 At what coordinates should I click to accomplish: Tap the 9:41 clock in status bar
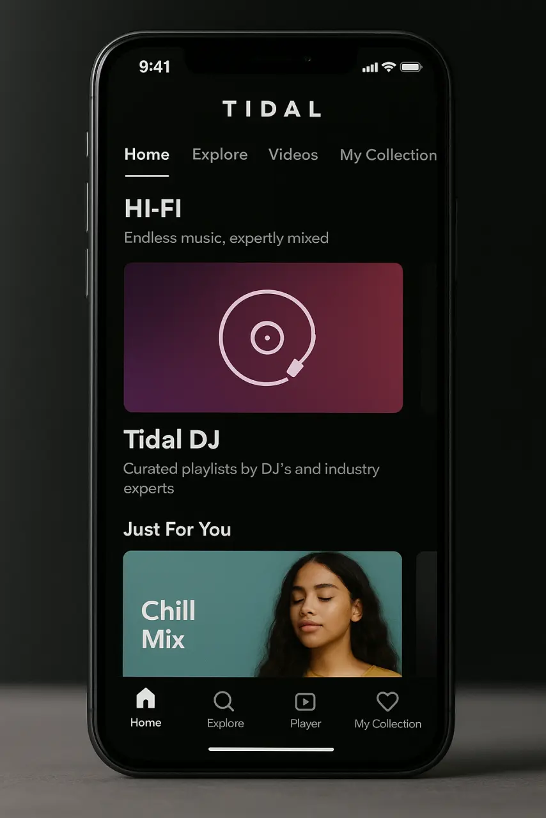[155, 66]
